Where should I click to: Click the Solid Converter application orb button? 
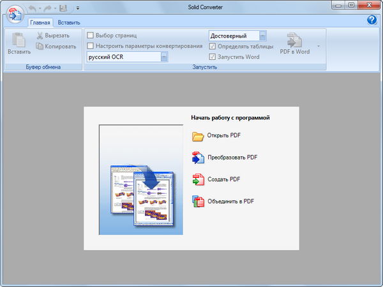pyautogui.click(x=14, y=13)
